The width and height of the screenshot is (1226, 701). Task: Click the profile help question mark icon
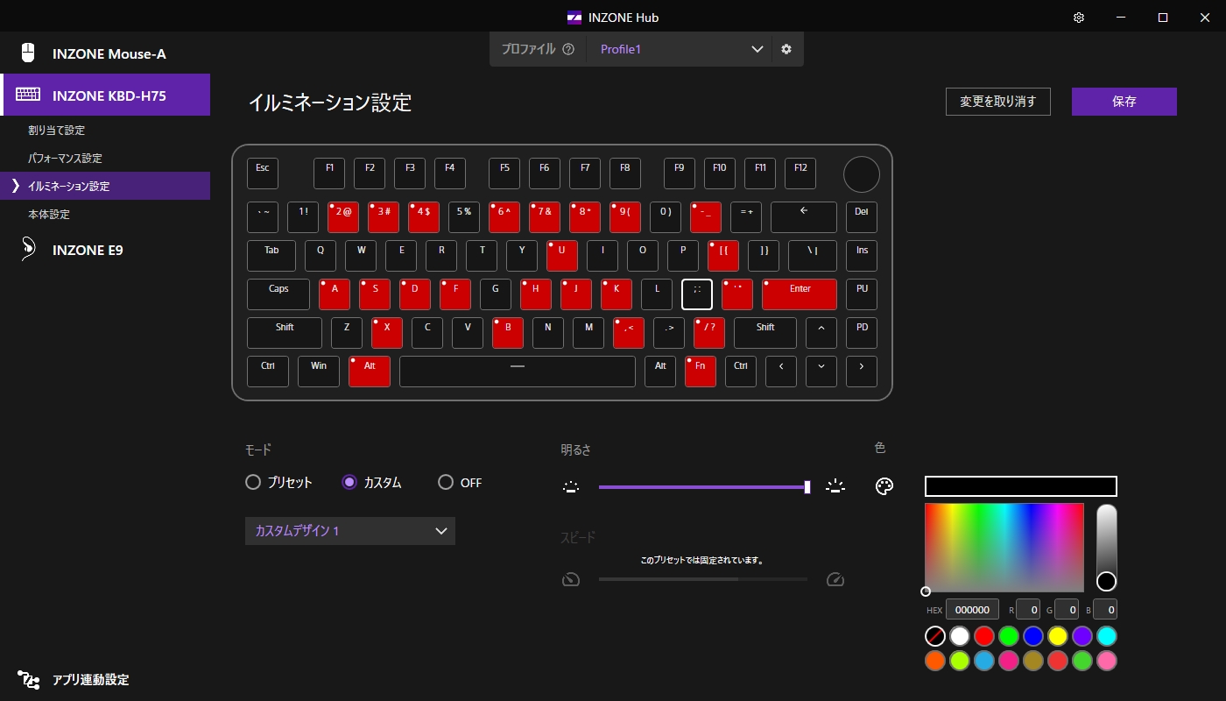[x=568, y=49]
